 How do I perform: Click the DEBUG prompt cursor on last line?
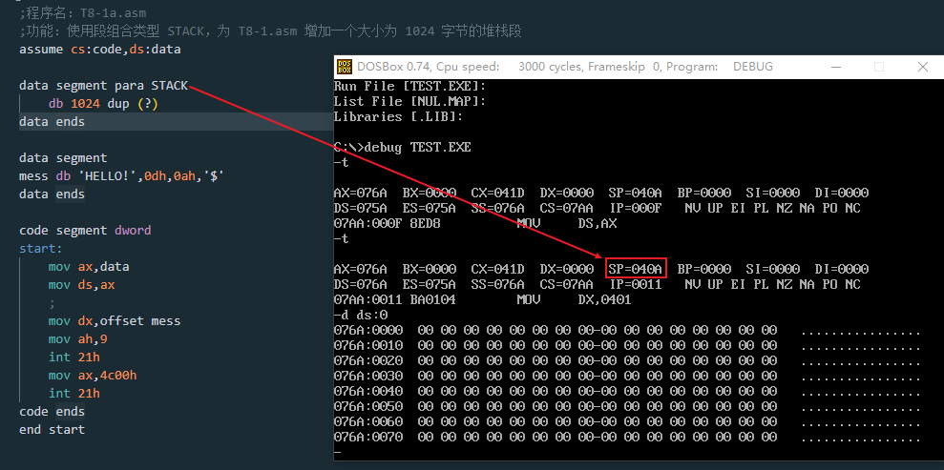click(x=337, y=452)
